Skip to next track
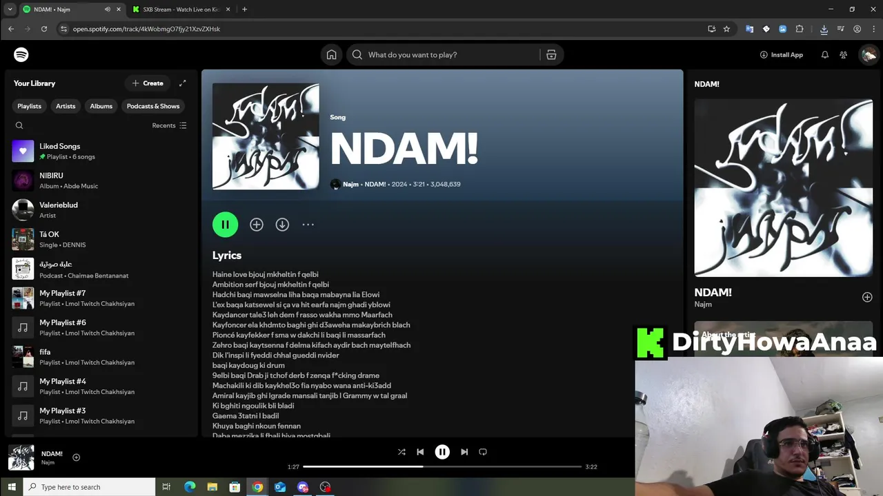Image resolution: width=883 pixels, height=496 pixels. (x=464, y=452)
